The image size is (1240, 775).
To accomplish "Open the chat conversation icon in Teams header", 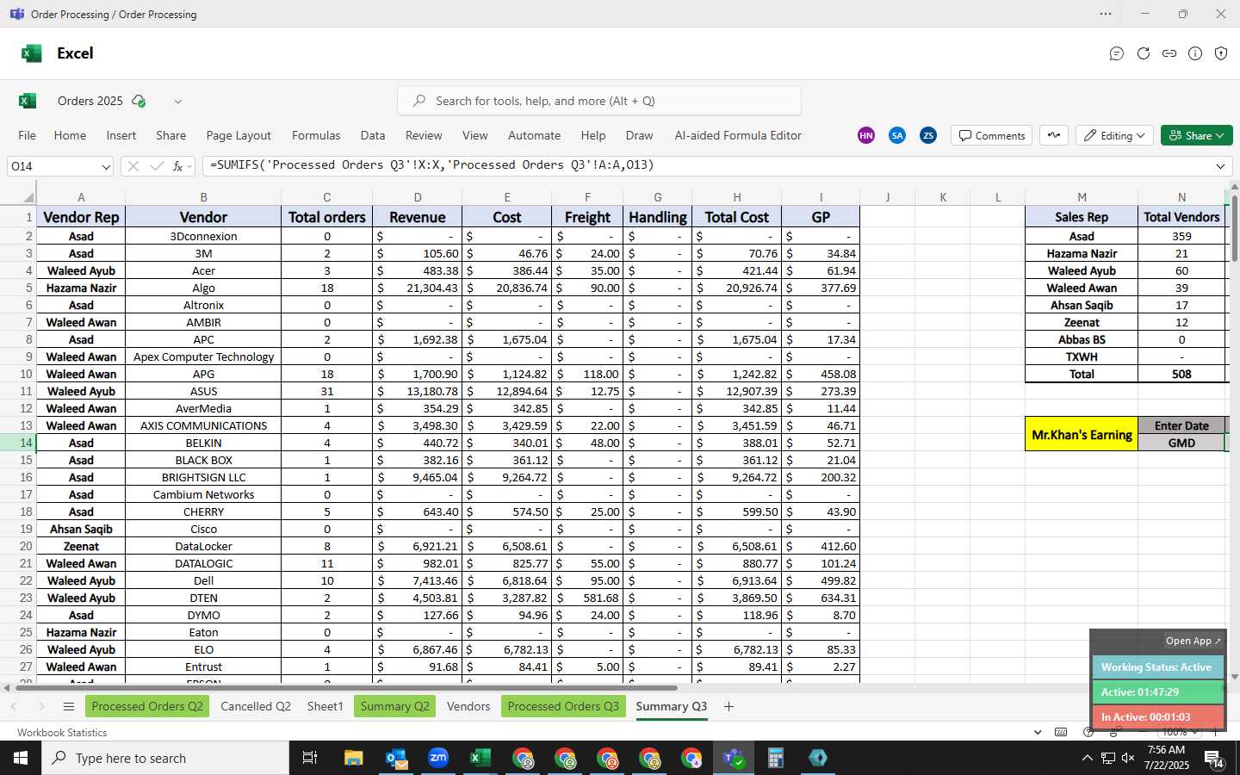I will [1117, 53].
